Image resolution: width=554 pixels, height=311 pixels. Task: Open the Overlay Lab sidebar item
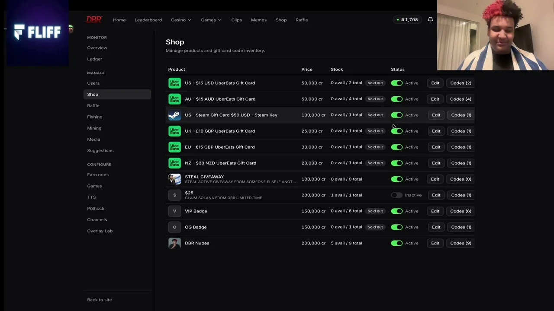(x=100, y=231)
